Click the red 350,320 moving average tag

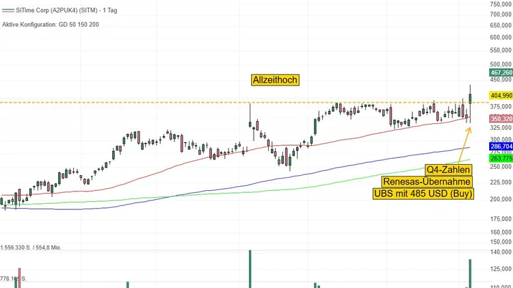501,119
